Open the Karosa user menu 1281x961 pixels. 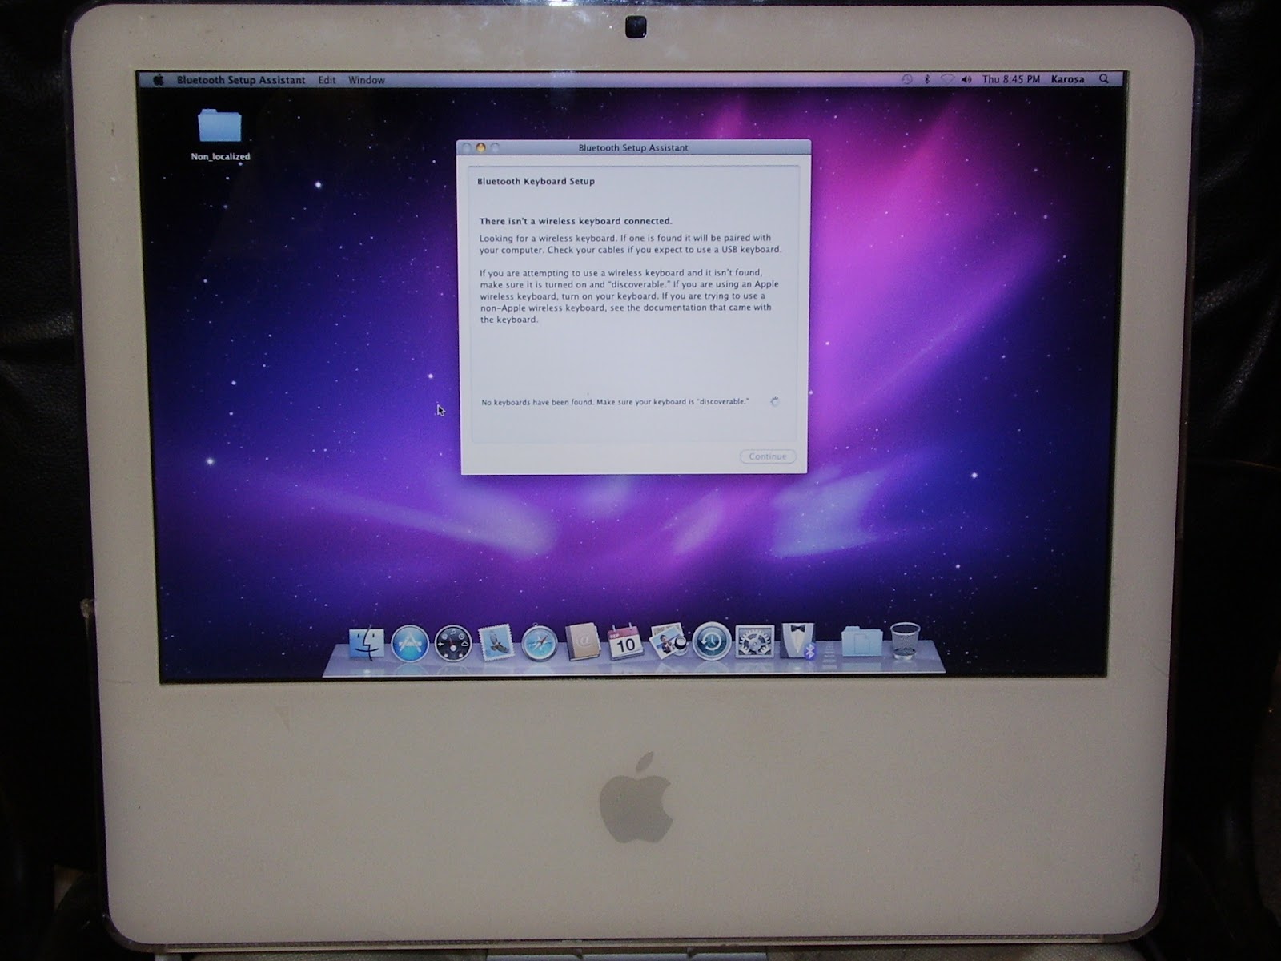[x=1067, y=79]
